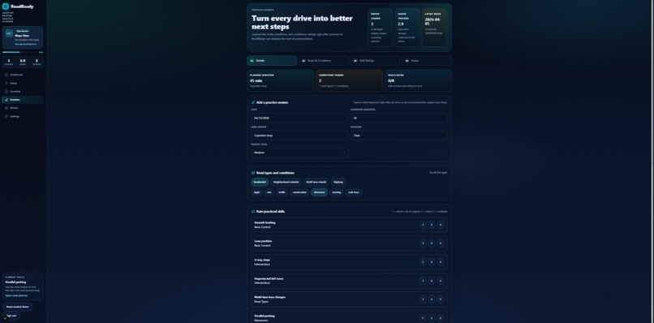Image resolution: width=654 pixels, height=323 pixels.
Task: Click the Sign out button
Action: point(11,316)
